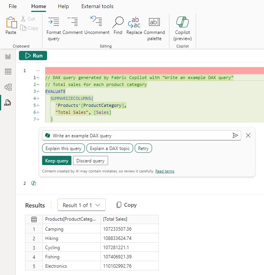This screenshot has height=275, width=264.
Task: Click the 'Products'[ProductCategory] code line
Action: [91, 105]
